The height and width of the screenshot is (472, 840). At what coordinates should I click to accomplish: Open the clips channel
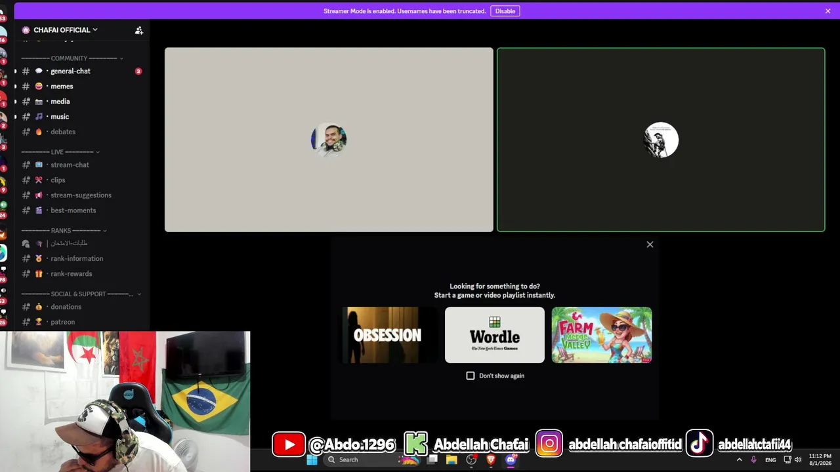click(82, 180)
